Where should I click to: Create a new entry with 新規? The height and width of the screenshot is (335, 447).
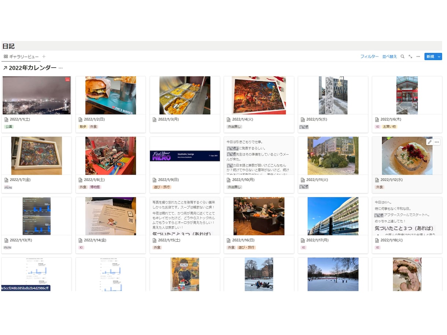coord(430,56)
